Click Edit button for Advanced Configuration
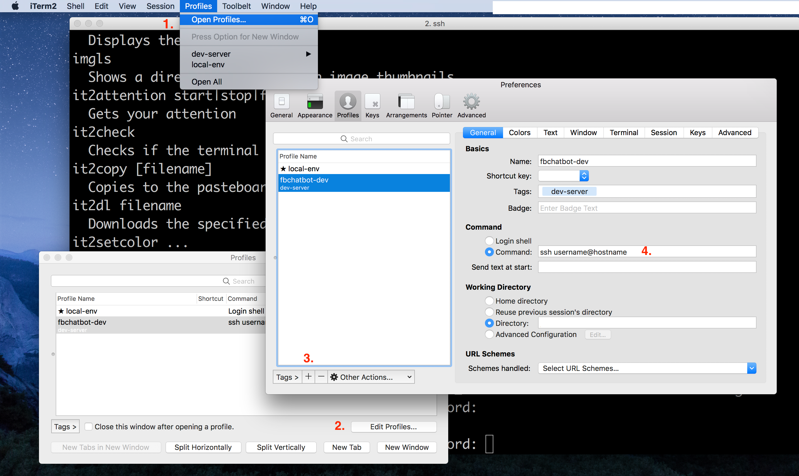 click(598, 334)
